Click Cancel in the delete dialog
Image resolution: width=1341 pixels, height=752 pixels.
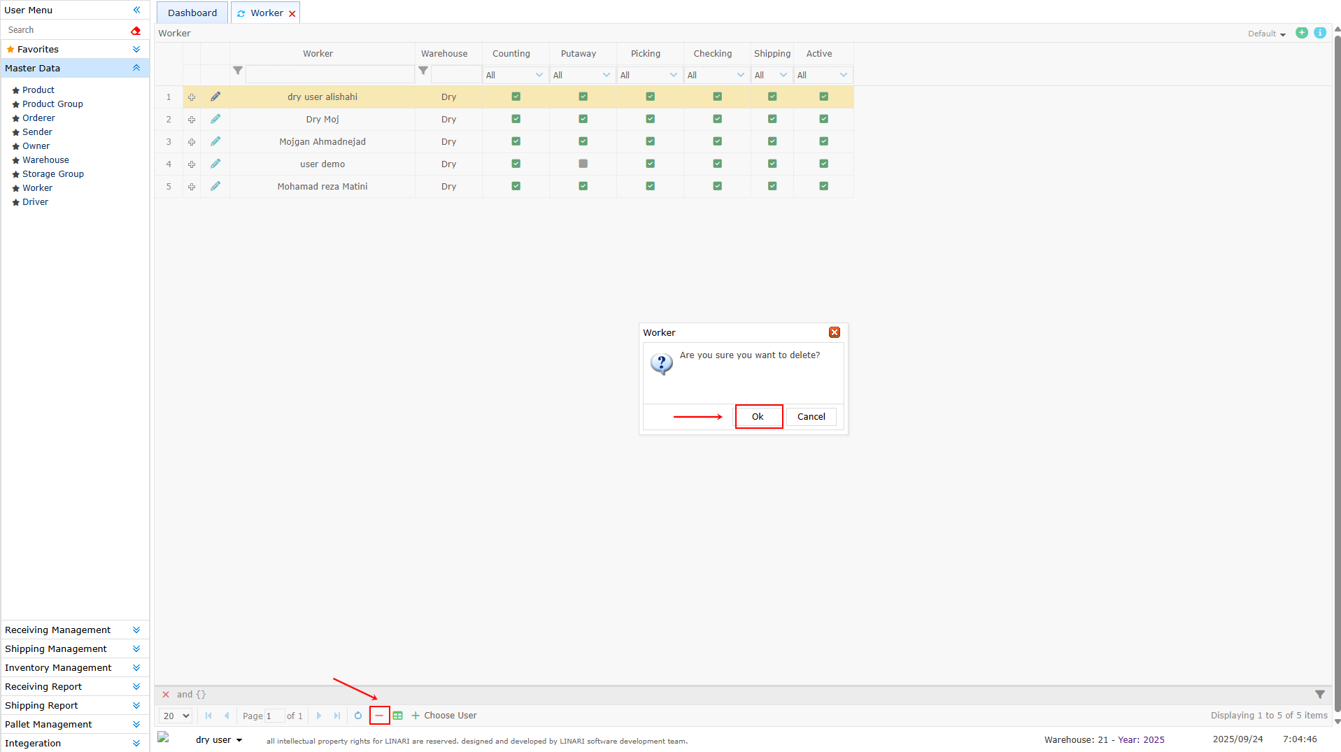click(x=811, y=416)
